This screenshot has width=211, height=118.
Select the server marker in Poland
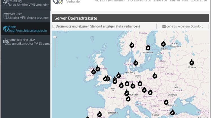tap(155, 76)
